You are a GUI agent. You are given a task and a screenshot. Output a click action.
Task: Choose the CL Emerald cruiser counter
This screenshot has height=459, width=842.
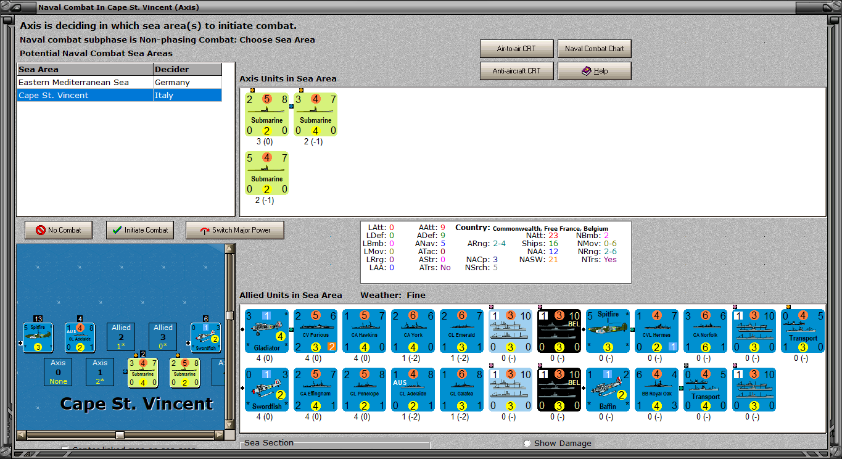pos(461,331)
